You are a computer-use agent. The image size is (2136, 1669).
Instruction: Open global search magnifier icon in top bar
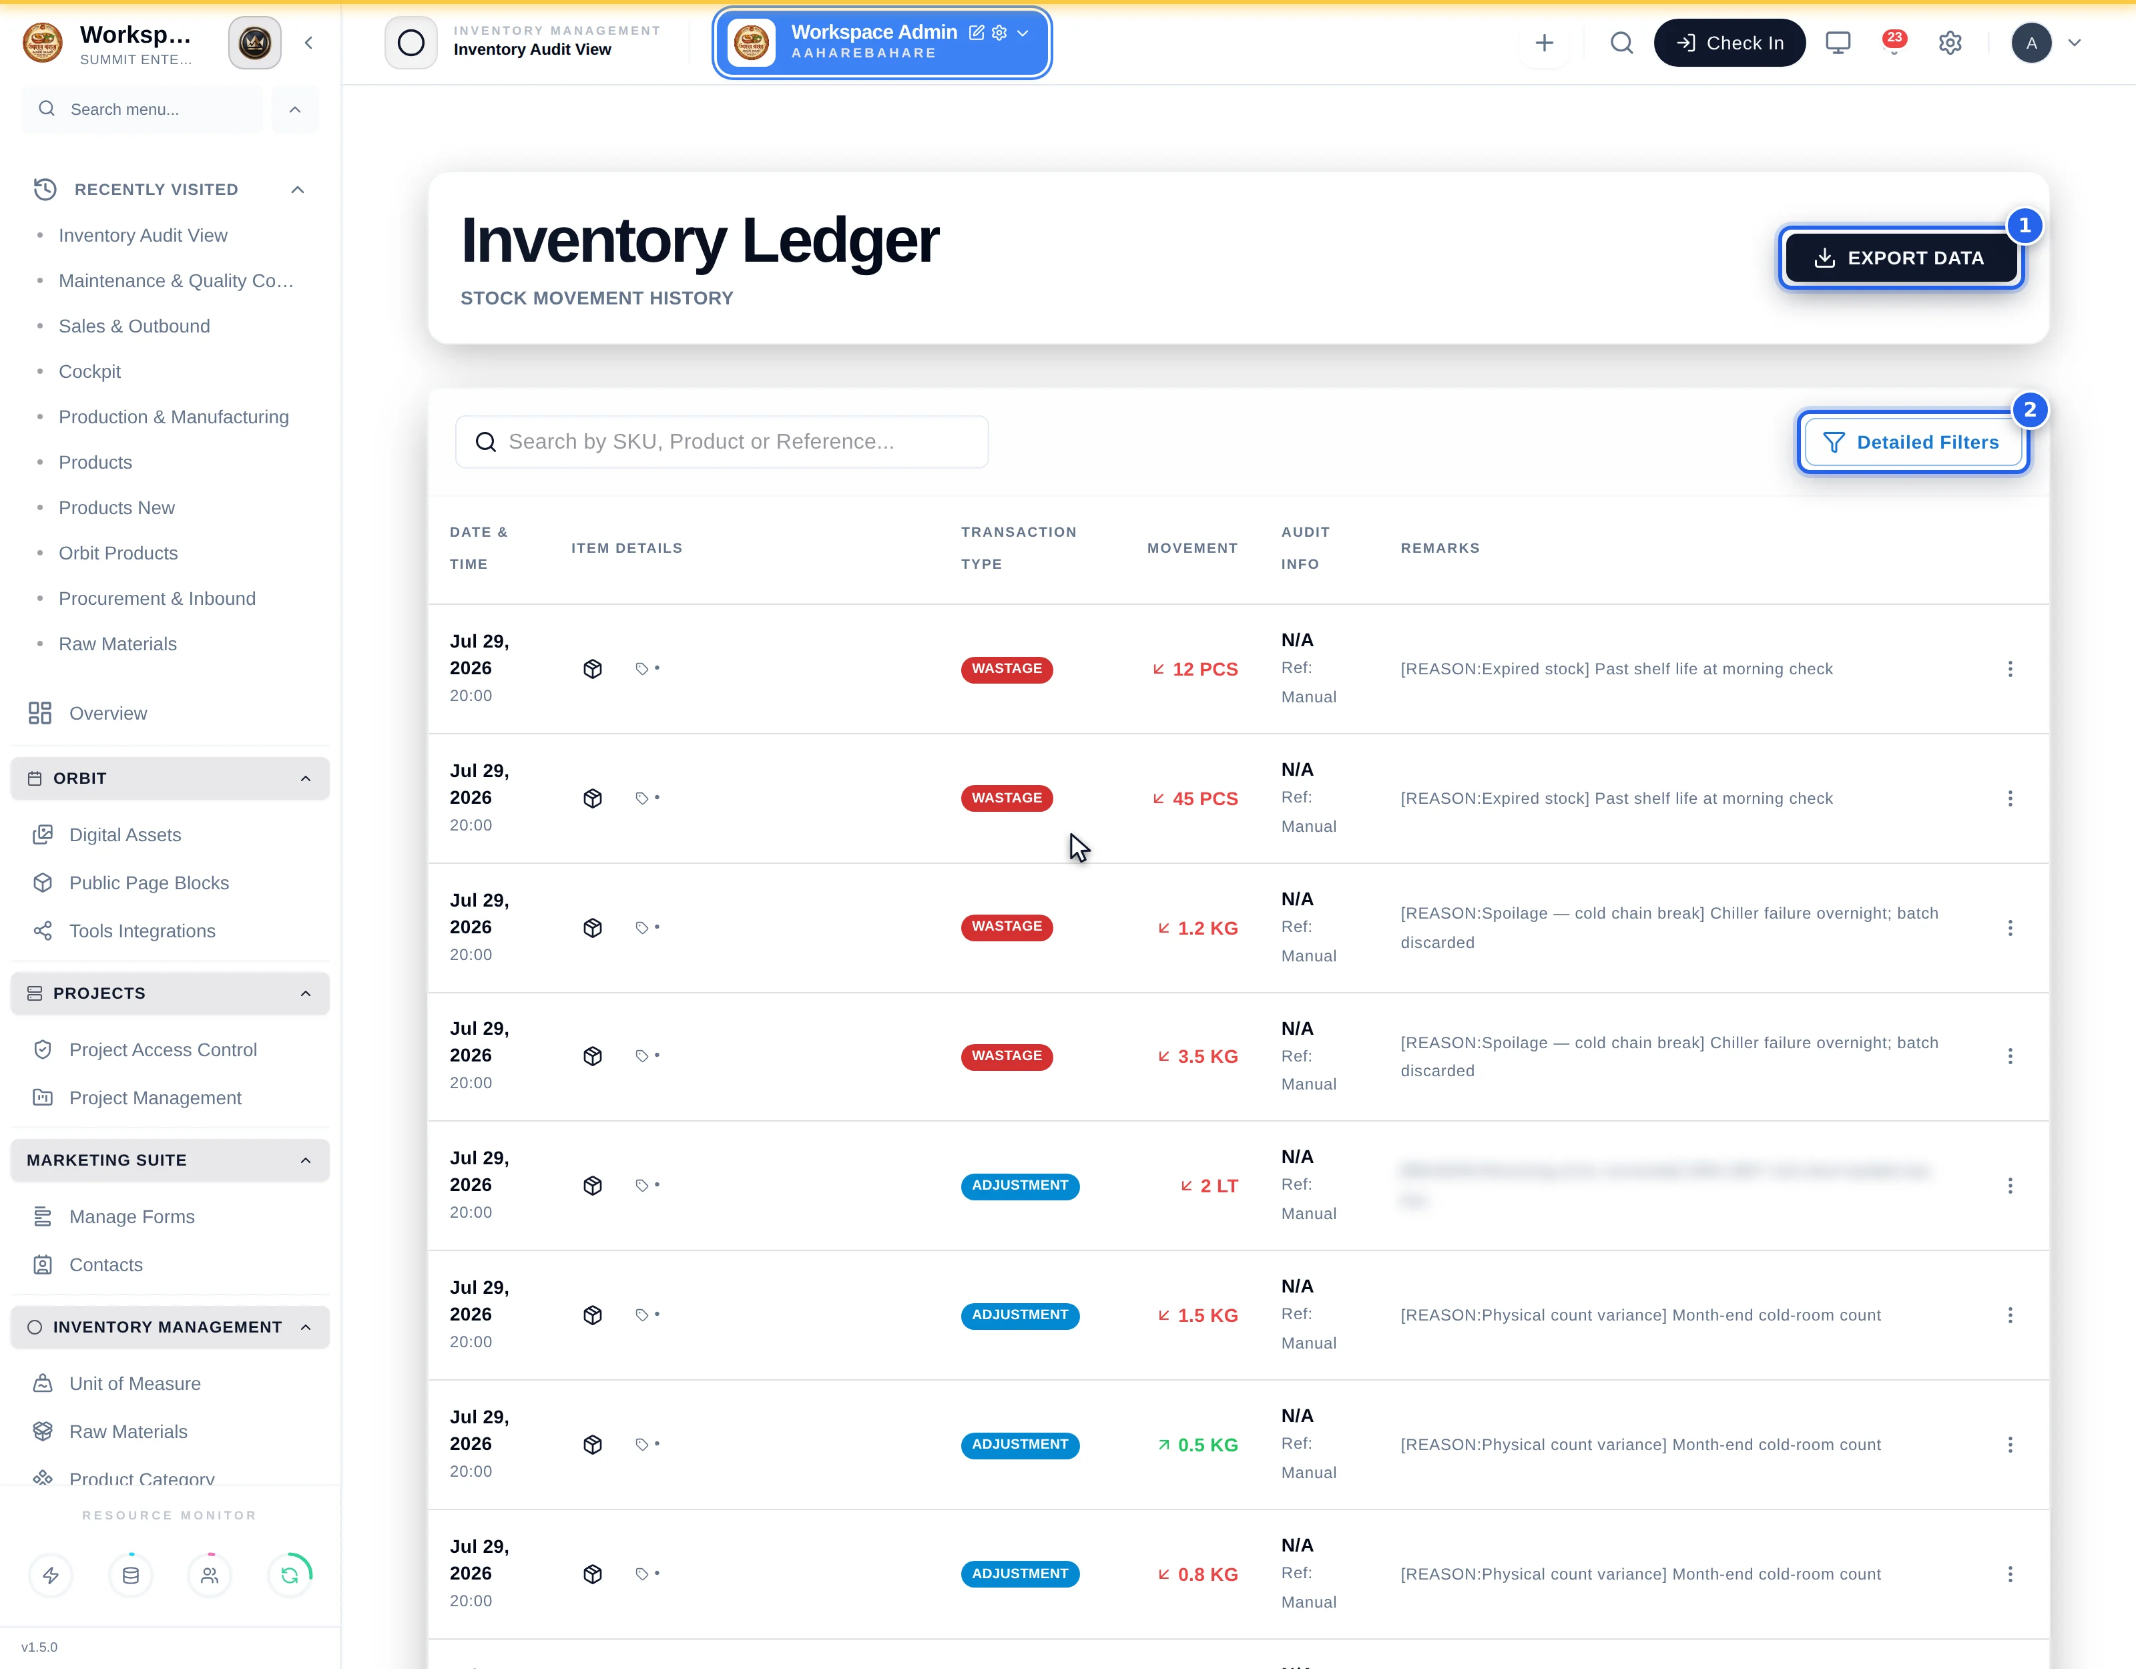point(1621,43)
